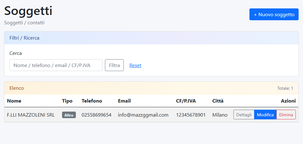The width and height of the screenshot is (303, 144).
Task: Select the Telefono column header
Action: point(92,101)
